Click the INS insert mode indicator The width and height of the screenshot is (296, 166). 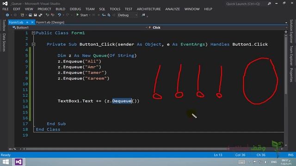291,155
